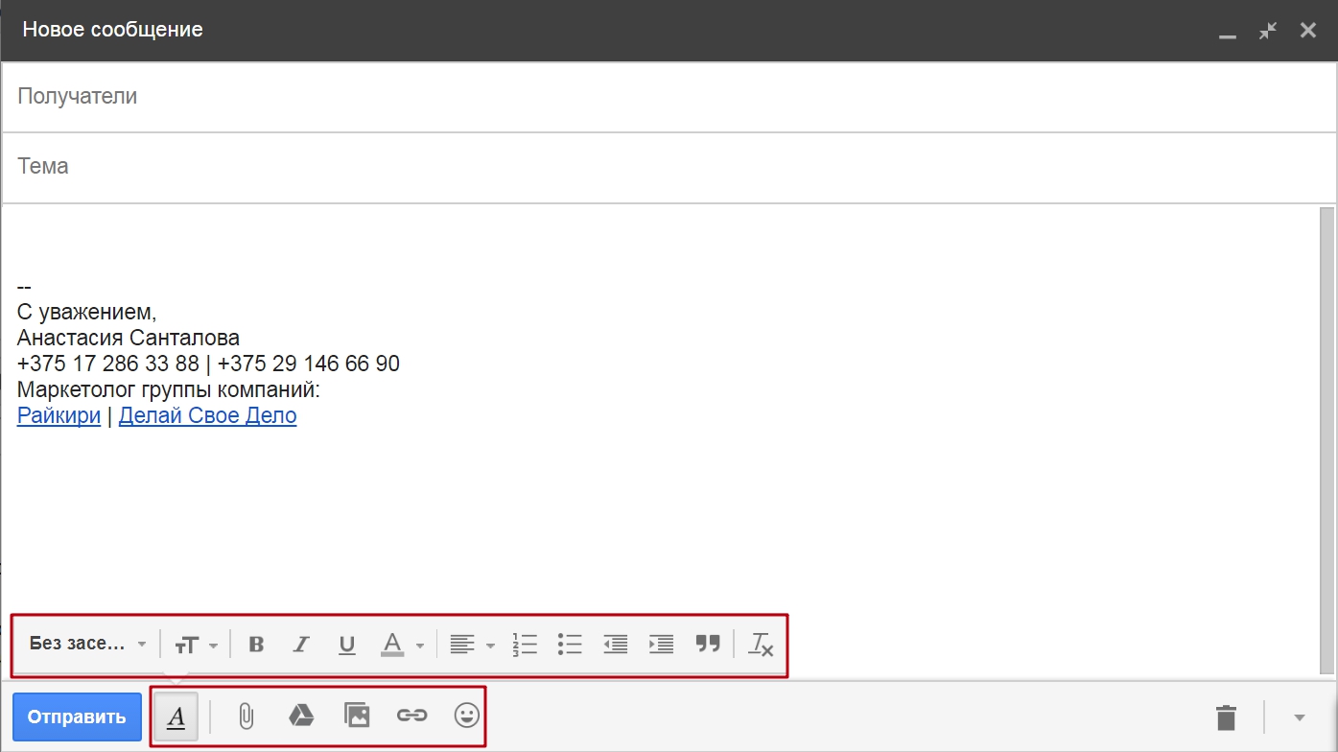
Task: Toggle bold formatting
Action: 256,645
